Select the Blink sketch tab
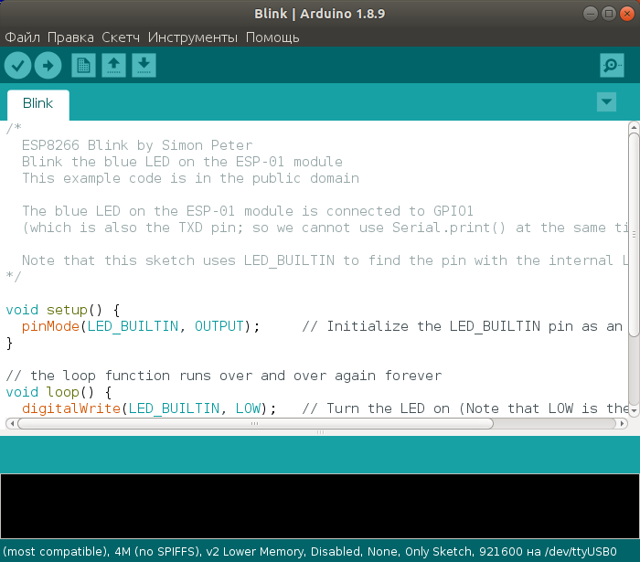Screen dimensions: 640x562 point(38,103)
